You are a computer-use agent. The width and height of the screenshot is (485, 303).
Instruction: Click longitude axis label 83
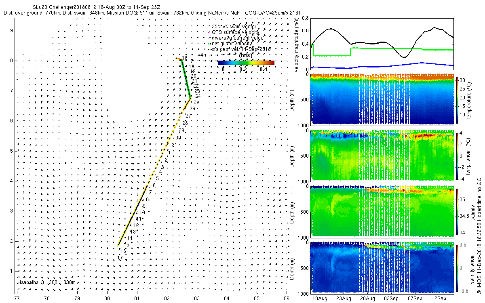197,299
